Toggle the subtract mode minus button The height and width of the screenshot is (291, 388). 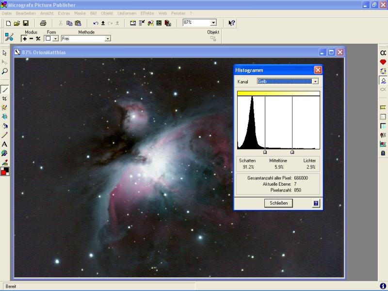[32, 38]
